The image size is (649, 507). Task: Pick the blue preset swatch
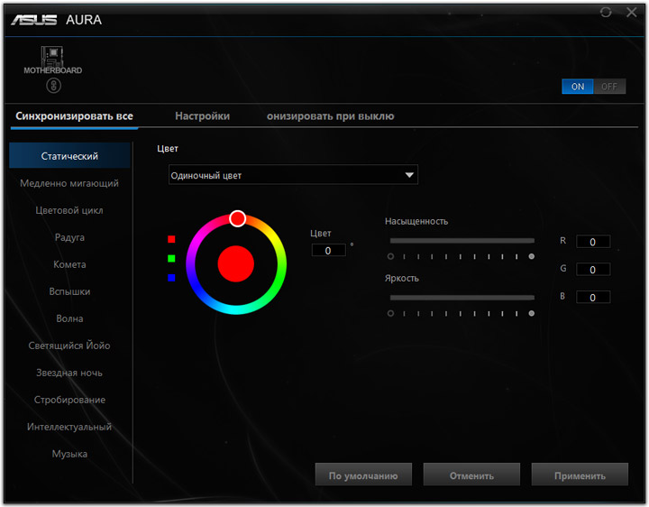click(x=171, y=278)
